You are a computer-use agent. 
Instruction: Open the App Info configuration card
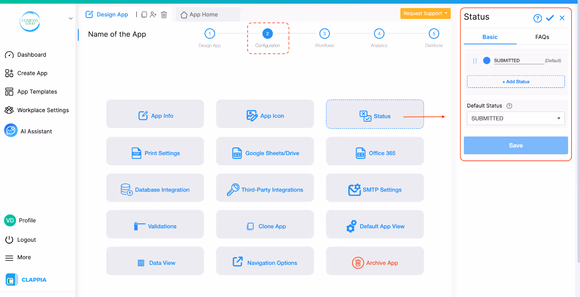tap(155, 114)
